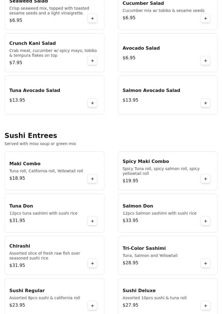Viewport: 222px width, 314px height.
Task: Click plus icon for Crunch Kani Salad
Action: [x=92, y=61]
